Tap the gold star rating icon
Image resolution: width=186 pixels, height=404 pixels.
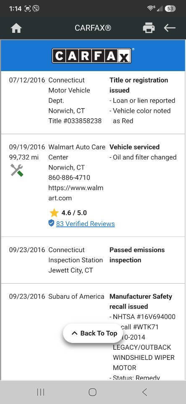[54, 213]
